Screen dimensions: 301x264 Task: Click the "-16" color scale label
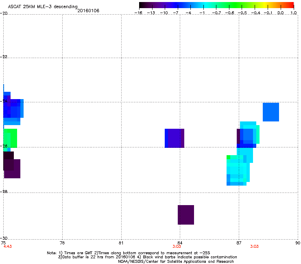138,13
